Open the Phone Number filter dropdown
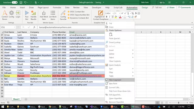The image size is (194, 109). [x=68, y=32]
